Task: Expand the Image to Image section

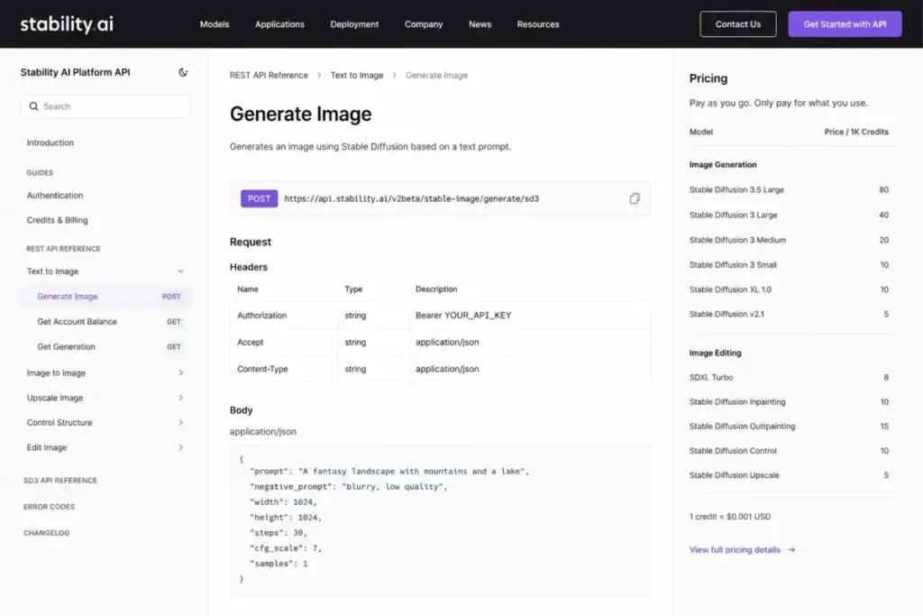Action: 180,372
